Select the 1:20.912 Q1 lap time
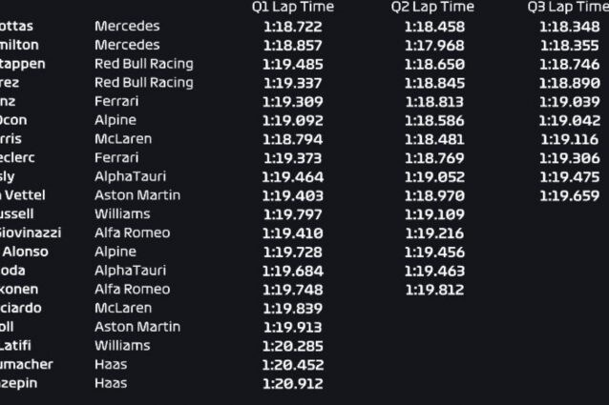 (293, 384)
